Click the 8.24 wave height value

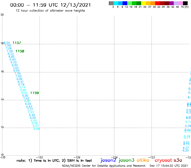7,43
